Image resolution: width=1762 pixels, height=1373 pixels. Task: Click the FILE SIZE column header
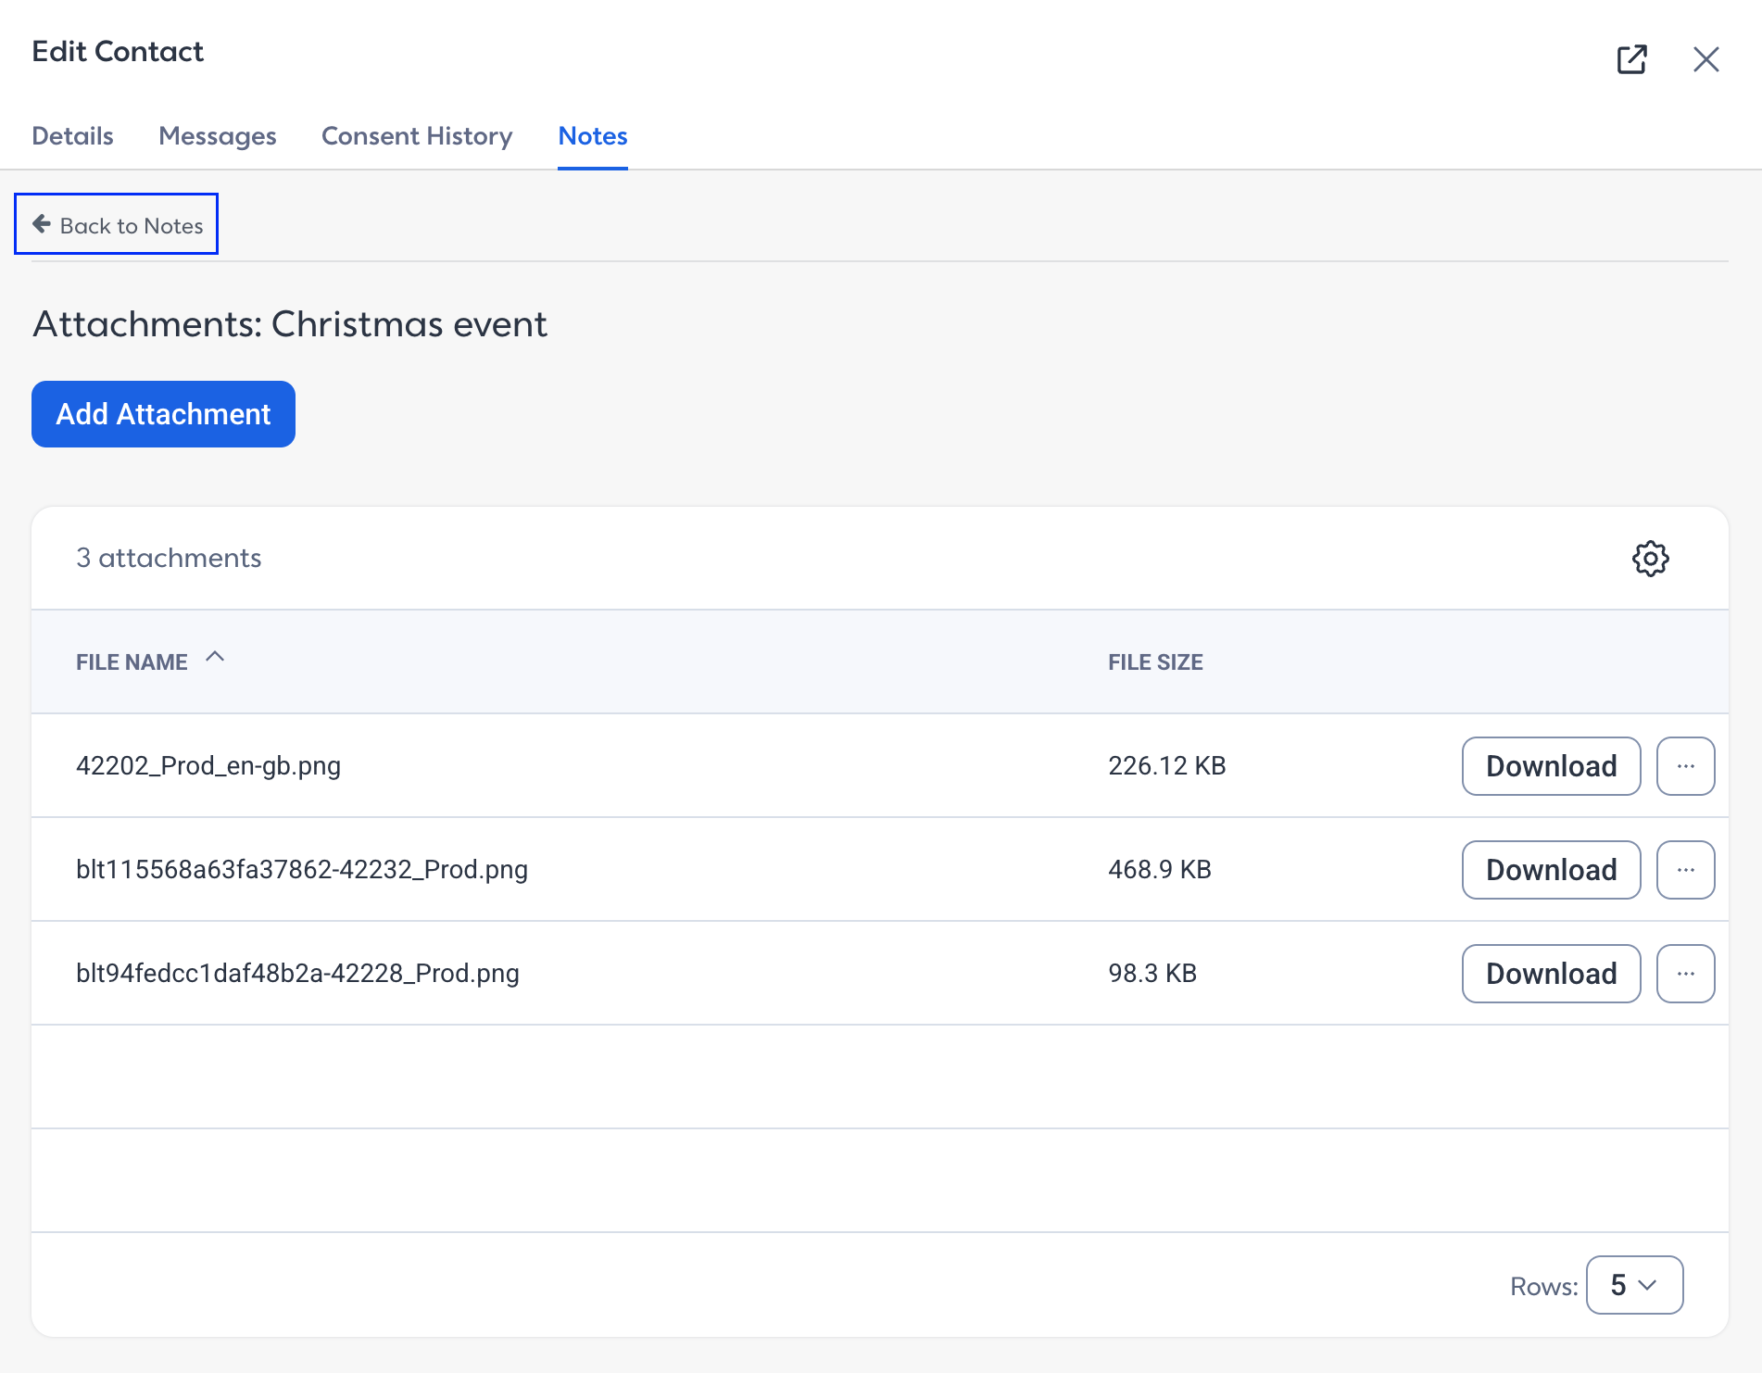1155,662
